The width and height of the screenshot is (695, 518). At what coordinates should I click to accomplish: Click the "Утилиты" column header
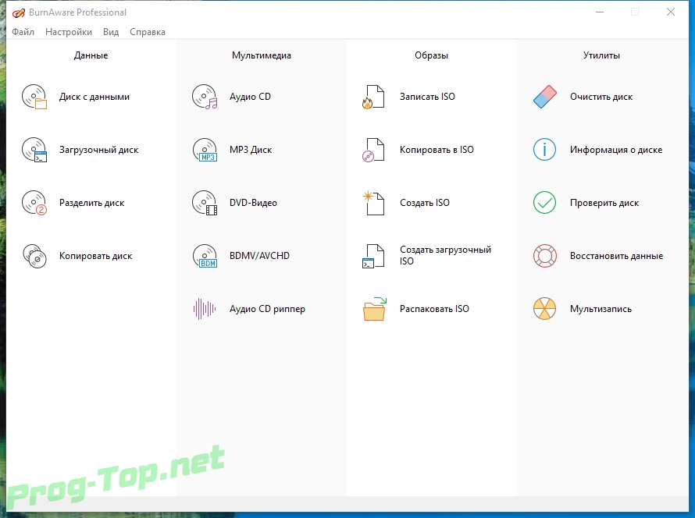pos(601,55)
